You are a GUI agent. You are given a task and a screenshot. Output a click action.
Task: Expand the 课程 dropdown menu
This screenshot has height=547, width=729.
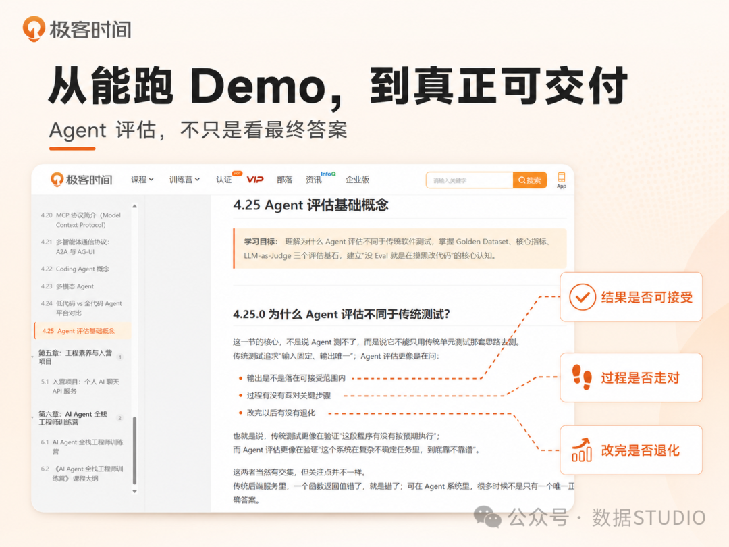(x=142, y=180)
